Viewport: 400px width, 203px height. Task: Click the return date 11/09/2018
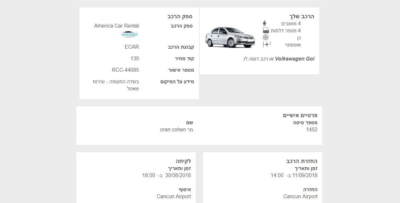[x=305, y=175]
